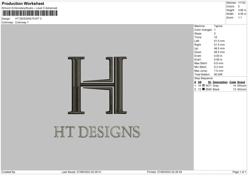Click min stitch value '0.3 mm'
The image size is (248, 175).
[219, 67]
